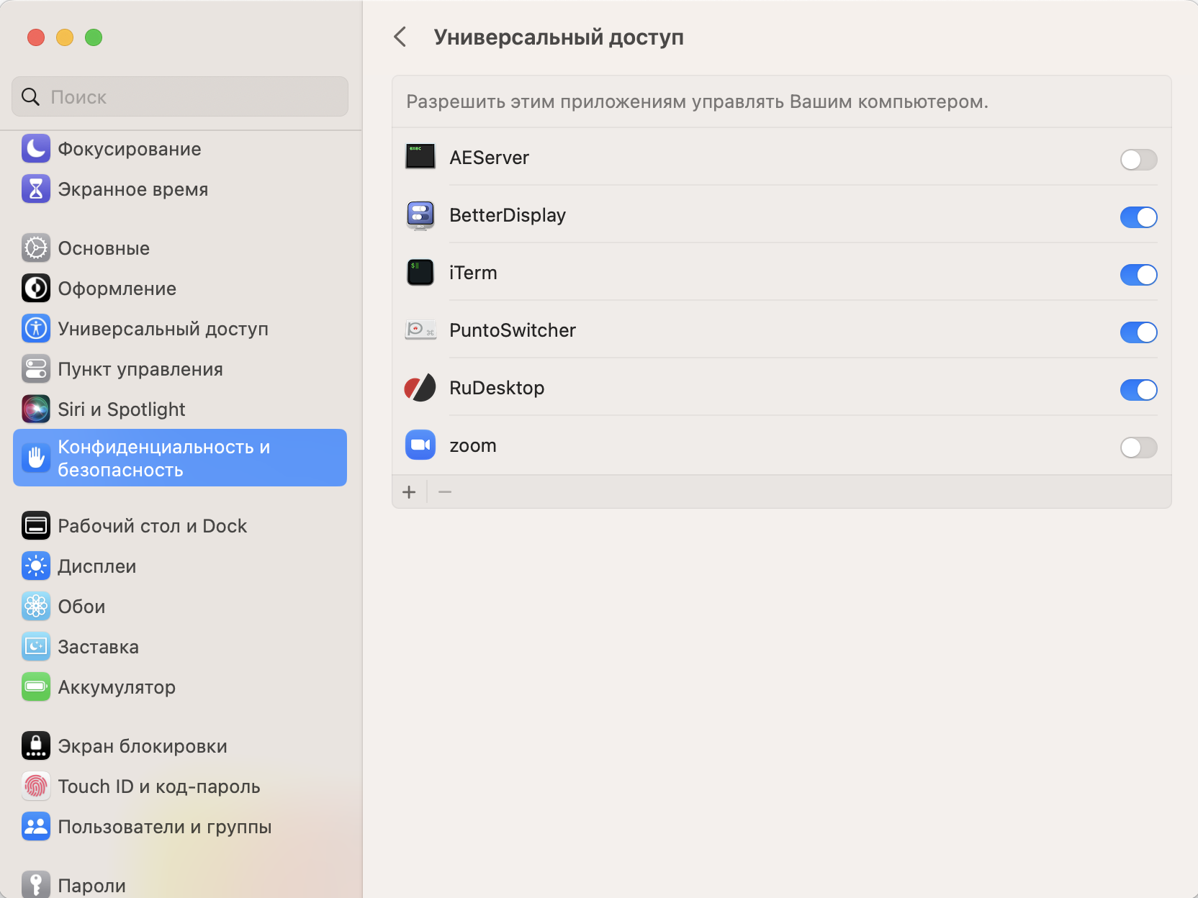The height and width of the screenshot is (898, 1198).
Task: Go back using the chevron arrow
Action: [401, 37]
